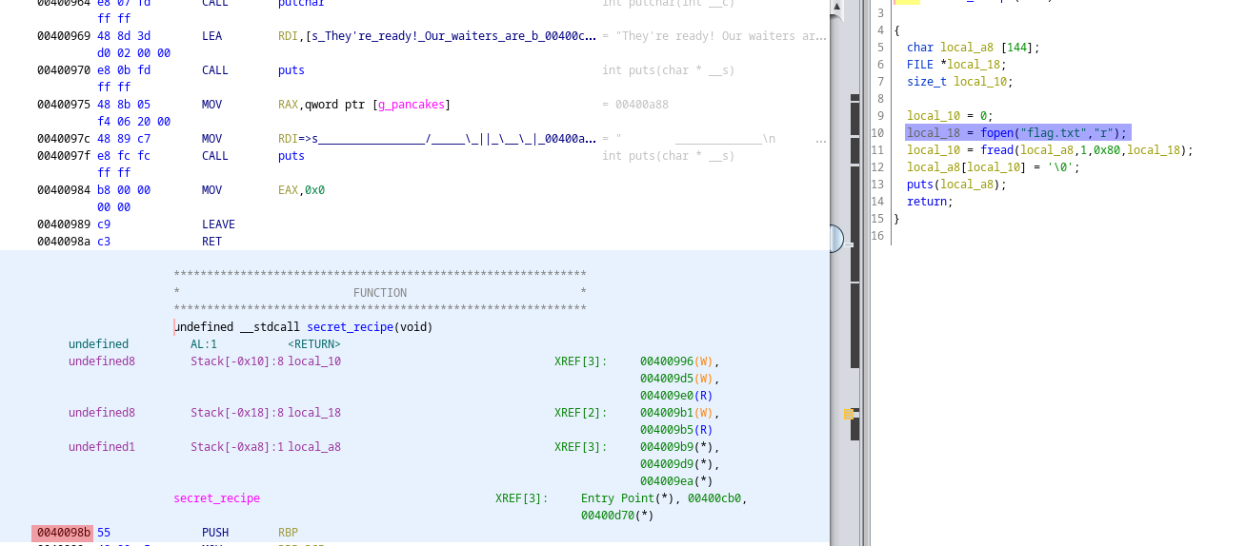1246x546 pixels.
Task: Follow XREF address 00400cb0
Action: click(716, 498)
